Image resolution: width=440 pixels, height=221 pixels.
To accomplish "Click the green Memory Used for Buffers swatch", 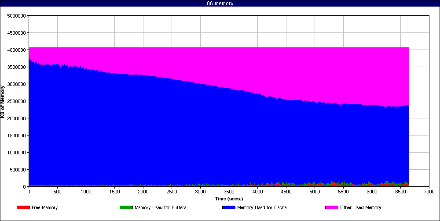I will [x=126, y=207].
